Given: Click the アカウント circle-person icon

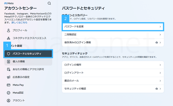Looking at the screenshot, I should 8,100.
